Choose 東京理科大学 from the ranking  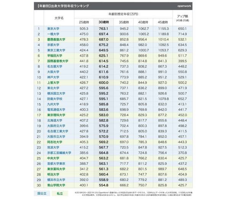pyautogui.click(x=56, y=115)
